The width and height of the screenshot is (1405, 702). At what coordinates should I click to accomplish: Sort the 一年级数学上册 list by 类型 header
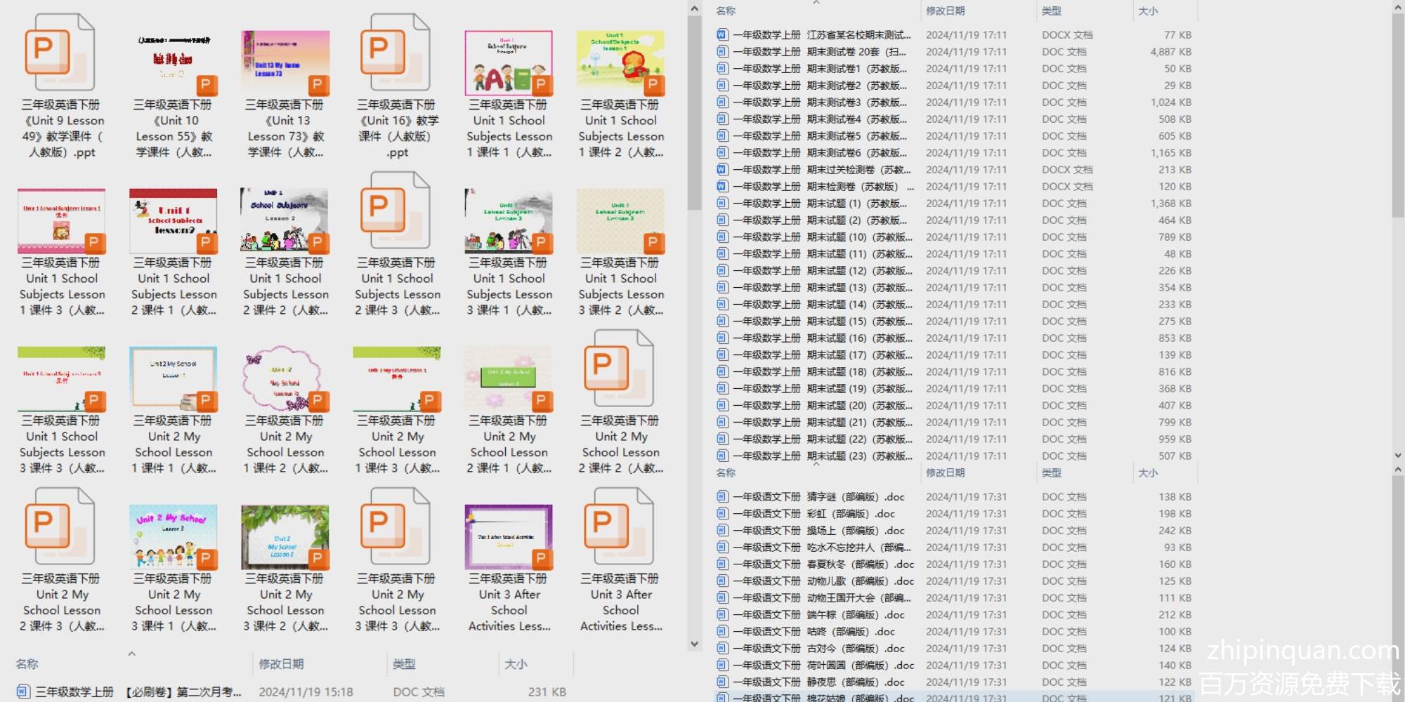coord(1052,11)
